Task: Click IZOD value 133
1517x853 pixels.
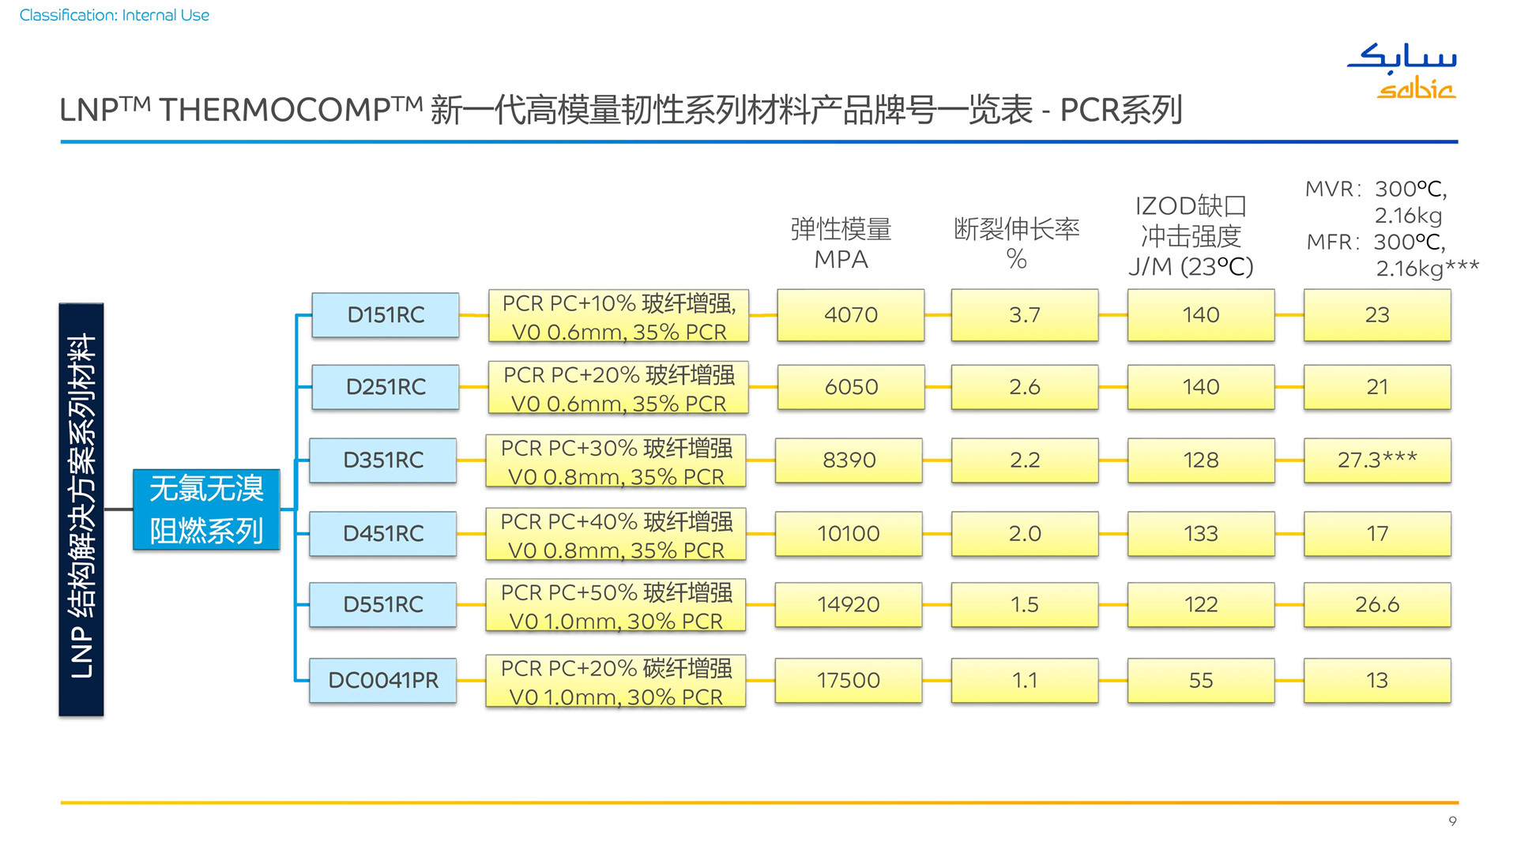Action: [x=1201, y=534]
